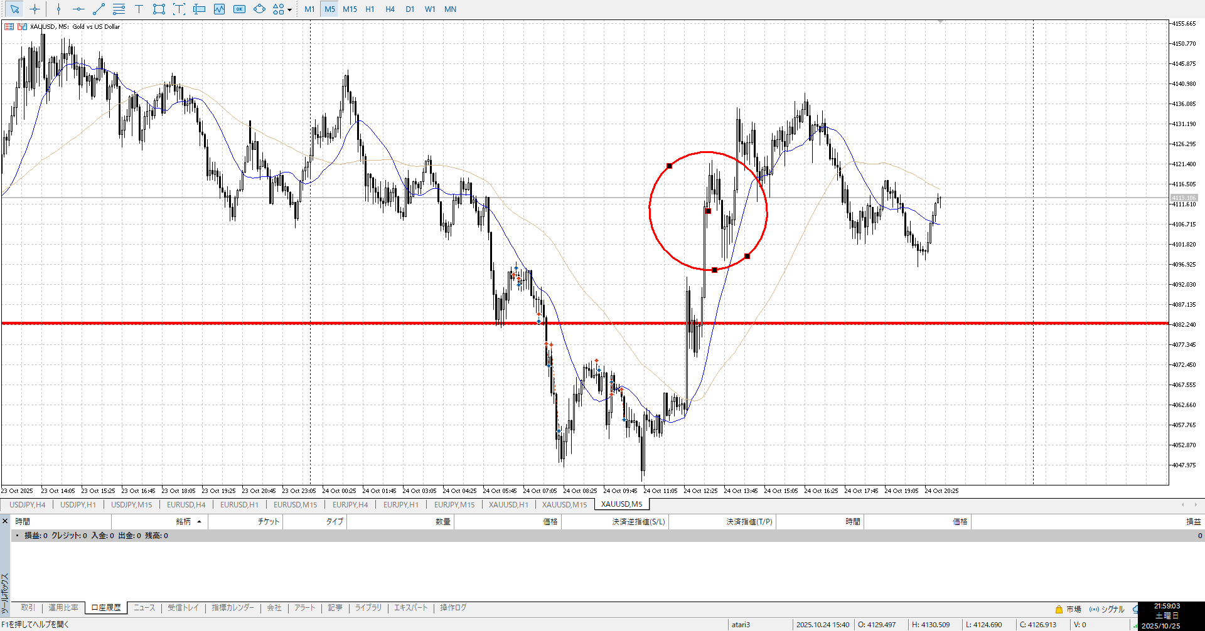Viewport: 1205px width, 631px height.
Task: Pick the horizontal line drawing tool
Action: coord(78,9)
